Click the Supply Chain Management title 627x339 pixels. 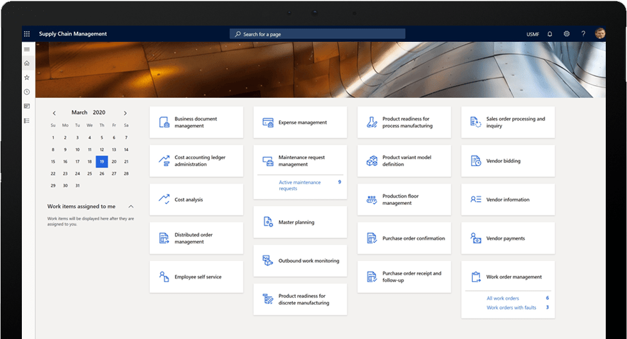[x=73, y=34]
